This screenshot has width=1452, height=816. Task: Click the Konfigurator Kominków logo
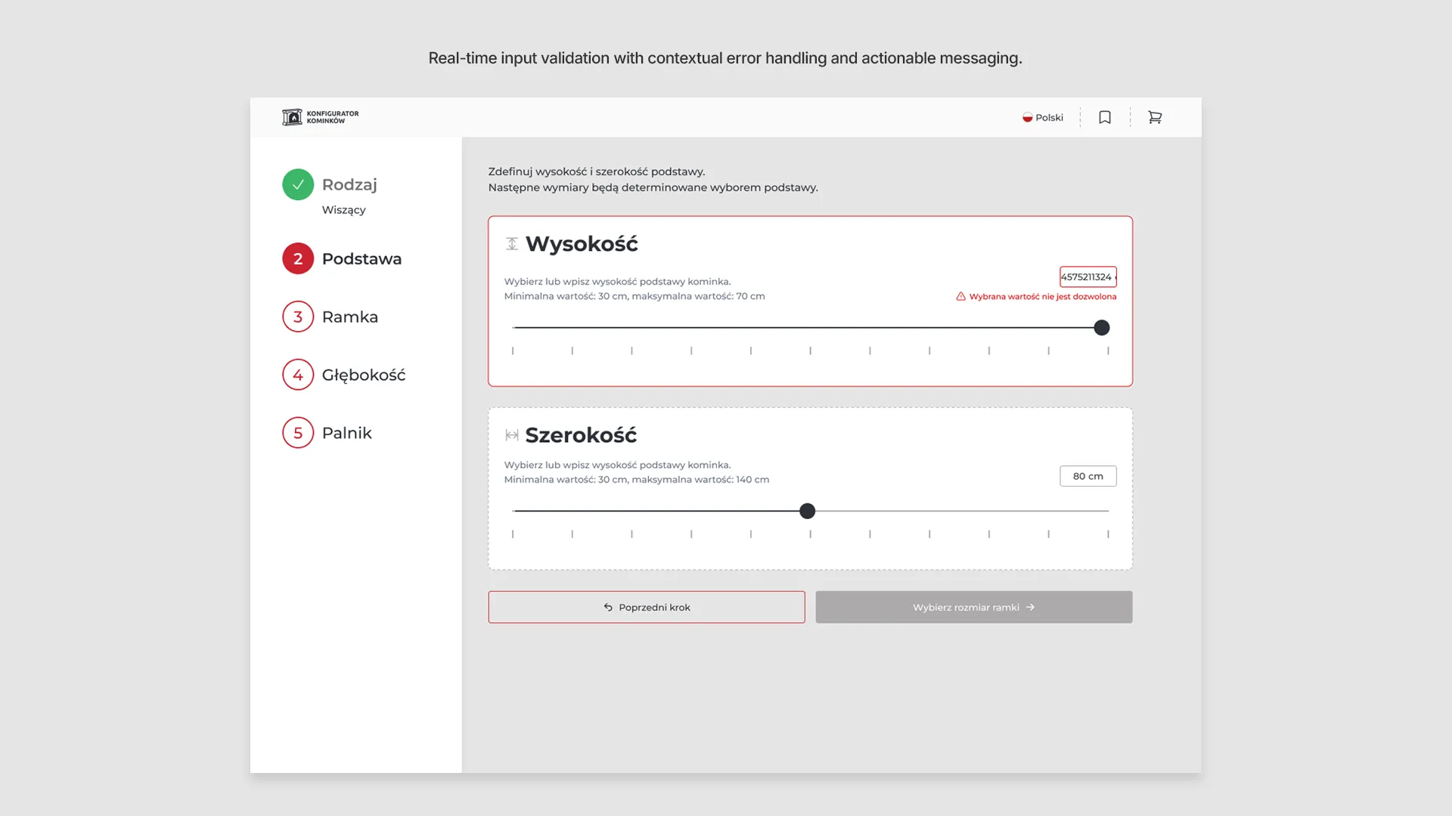[x=321, y=117]
